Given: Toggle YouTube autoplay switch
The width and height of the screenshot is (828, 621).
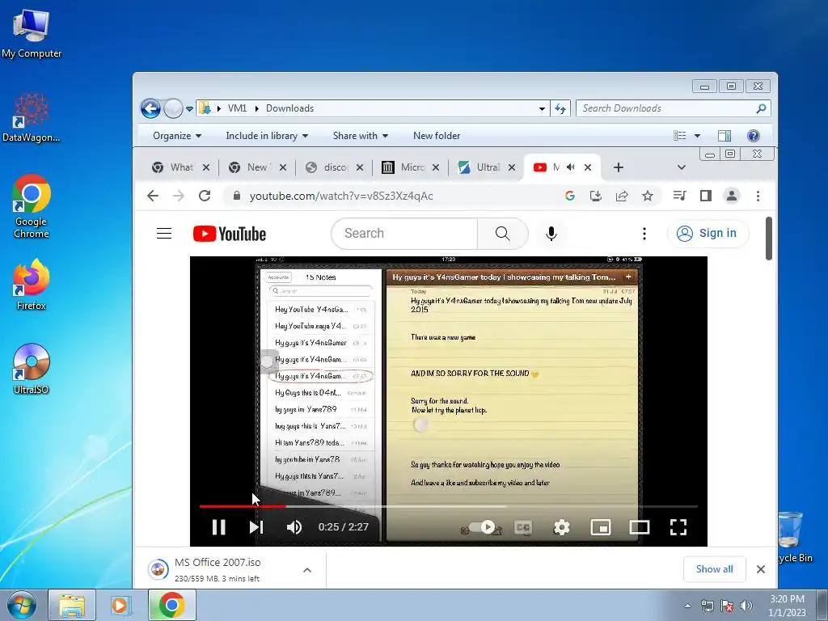Looking at the screenshot, I should pyautogui.click(x=482, y=527).
